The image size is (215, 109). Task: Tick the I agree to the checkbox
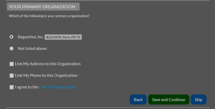(12, 87)
